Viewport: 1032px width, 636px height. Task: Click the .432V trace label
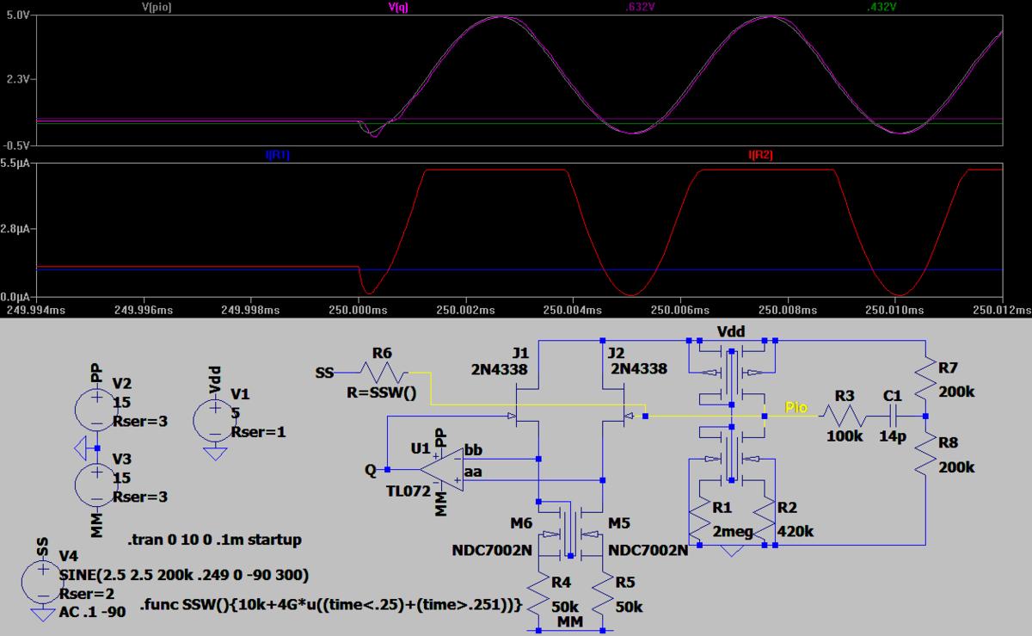click(881, 7)
